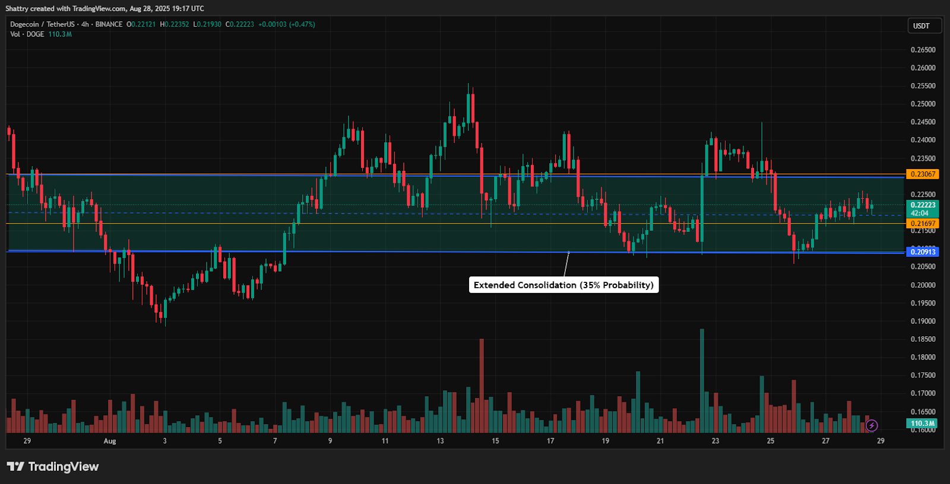This screenshot has height=484, width=950.
Task: Click the 0.17000 price axis label
Action: 923,393
